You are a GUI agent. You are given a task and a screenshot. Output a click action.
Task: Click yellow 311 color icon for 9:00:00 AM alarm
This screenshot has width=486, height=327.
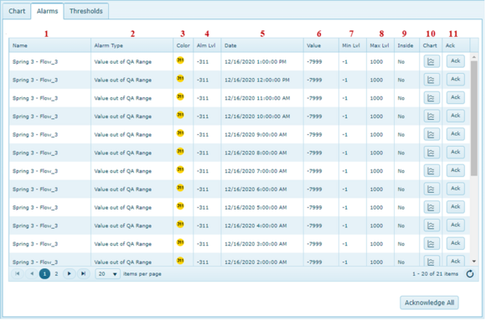point(180,133)
